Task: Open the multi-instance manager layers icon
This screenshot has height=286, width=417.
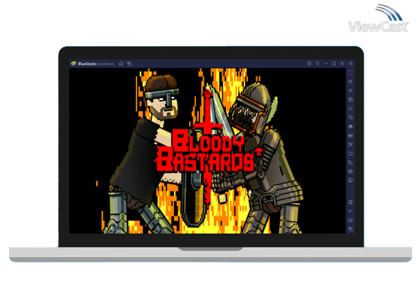Action: click(x=351, y=171)
